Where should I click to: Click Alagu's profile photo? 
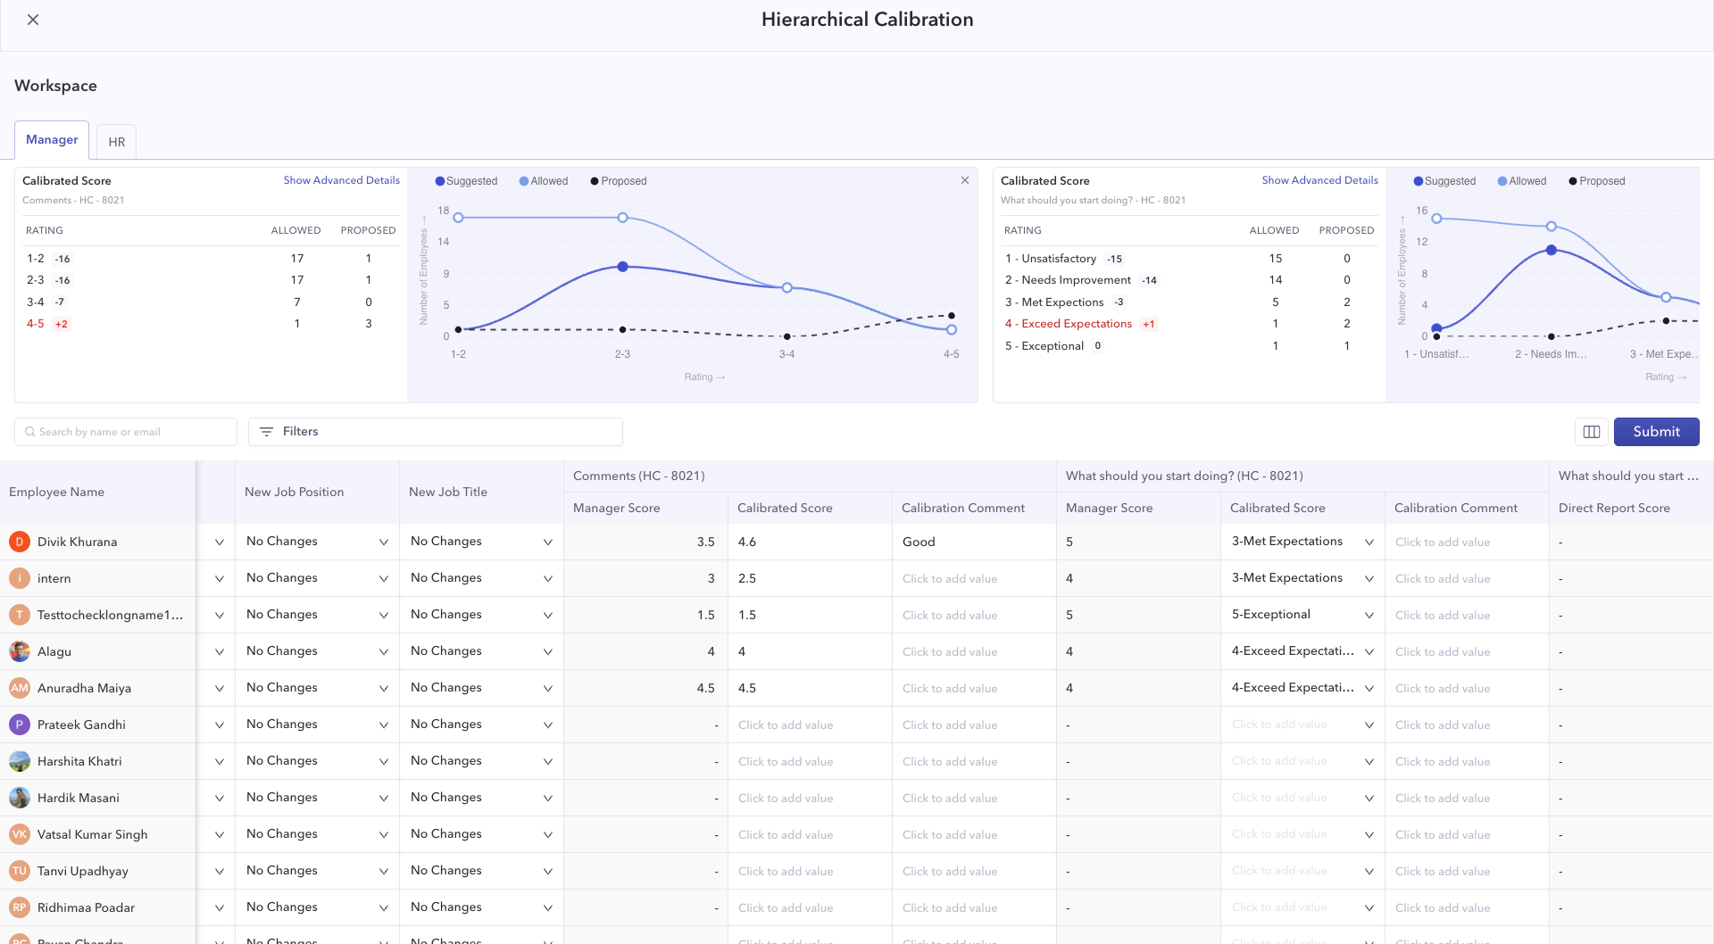coord(20,651)
